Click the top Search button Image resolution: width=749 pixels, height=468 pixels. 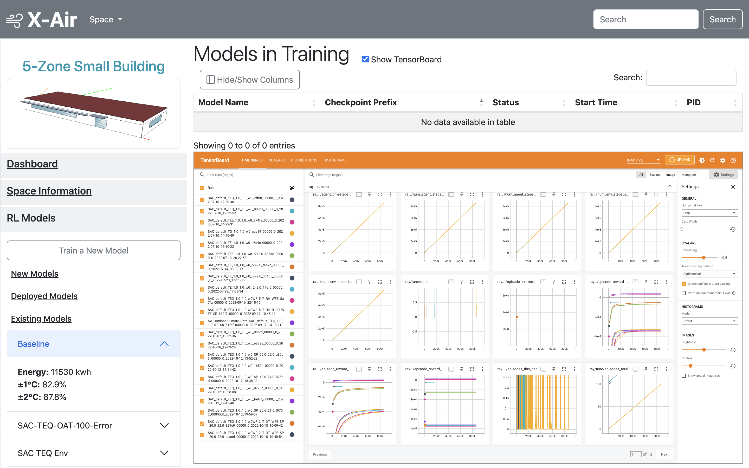click(722, 19)
